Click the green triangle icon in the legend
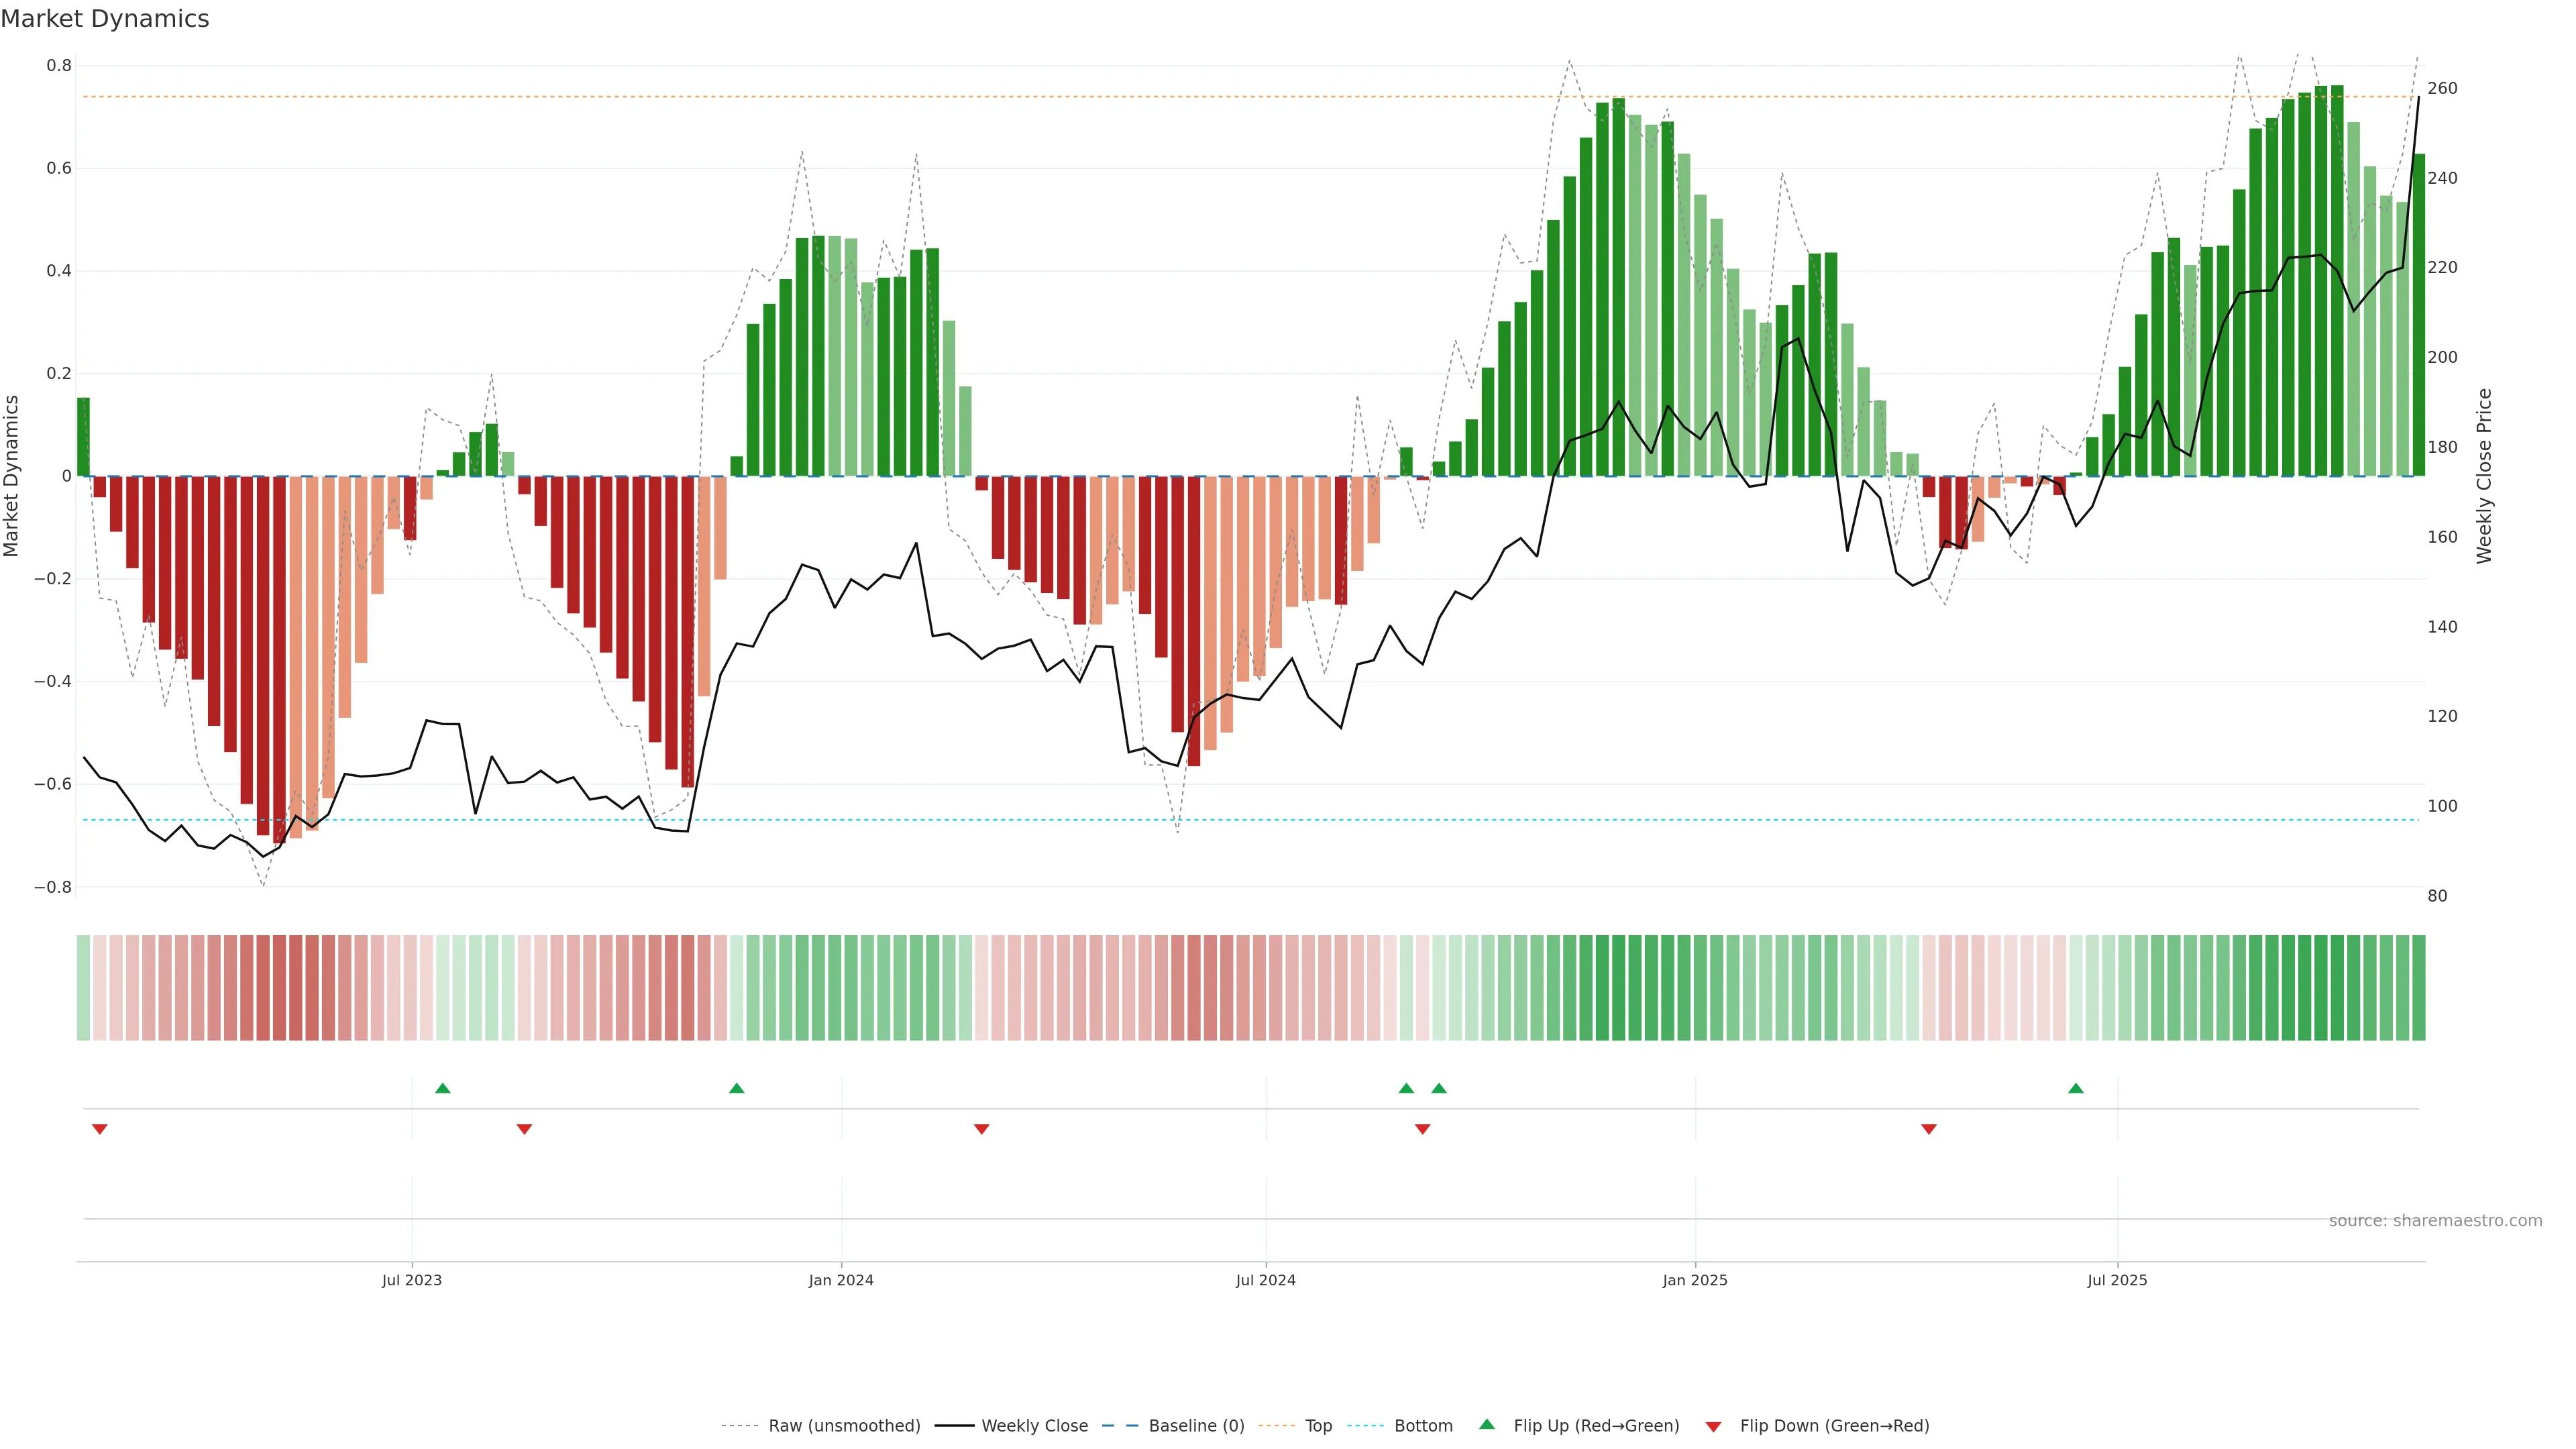 click(1487, 1424)
